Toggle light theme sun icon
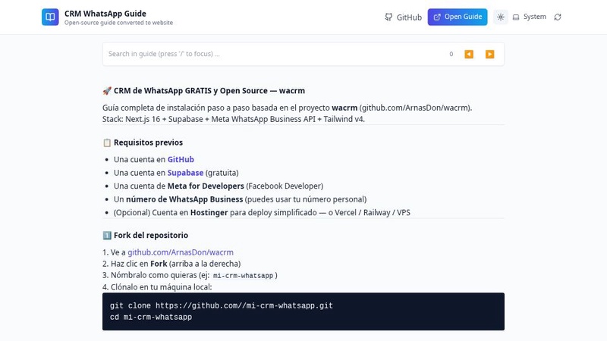This screenshot has height=341, width=607. click(x=501, y=17)
